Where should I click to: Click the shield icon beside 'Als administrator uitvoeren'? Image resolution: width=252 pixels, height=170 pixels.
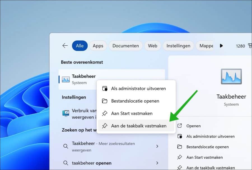[x=105, y=89]
